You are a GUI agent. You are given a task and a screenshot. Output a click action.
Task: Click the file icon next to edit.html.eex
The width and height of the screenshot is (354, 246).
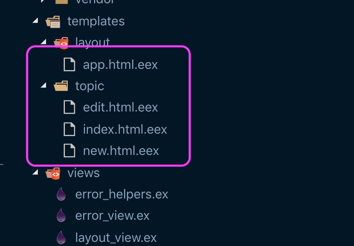(69, 107)
